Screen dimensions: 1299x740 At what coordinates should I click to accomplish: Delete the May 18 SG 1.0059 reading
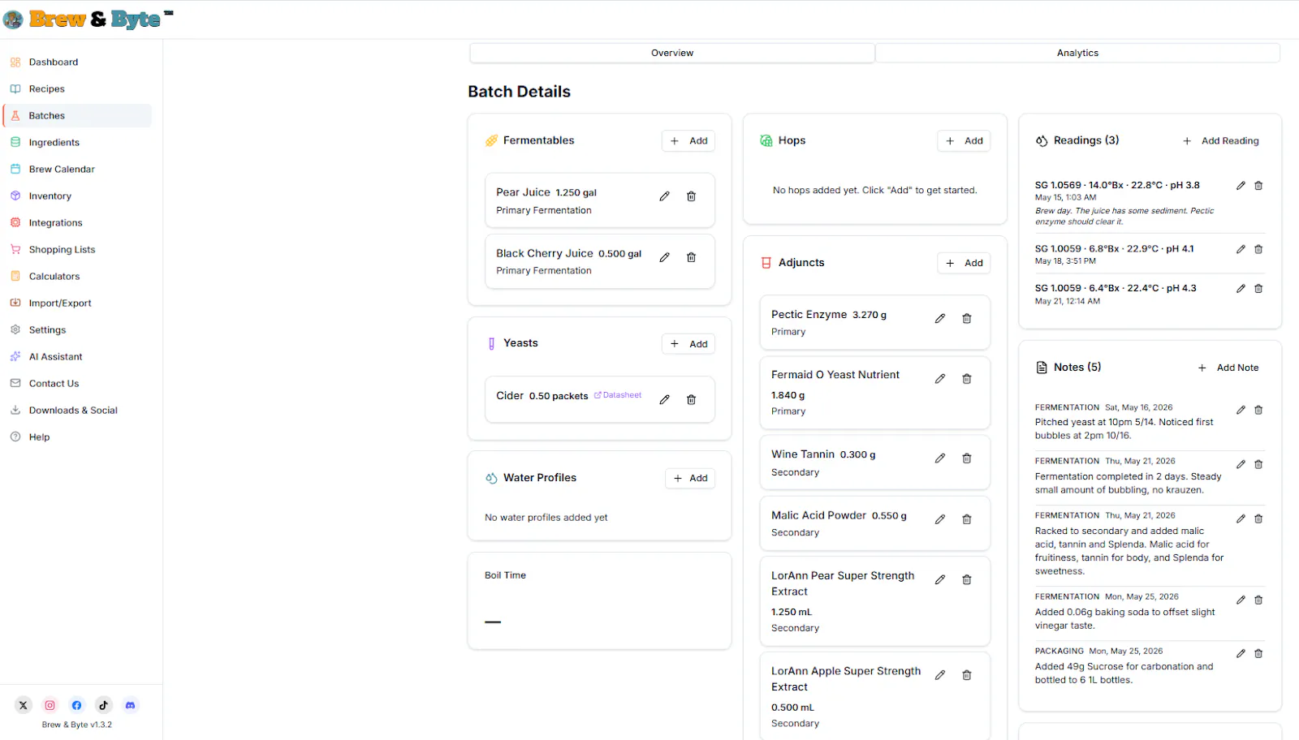[1258, 249]
